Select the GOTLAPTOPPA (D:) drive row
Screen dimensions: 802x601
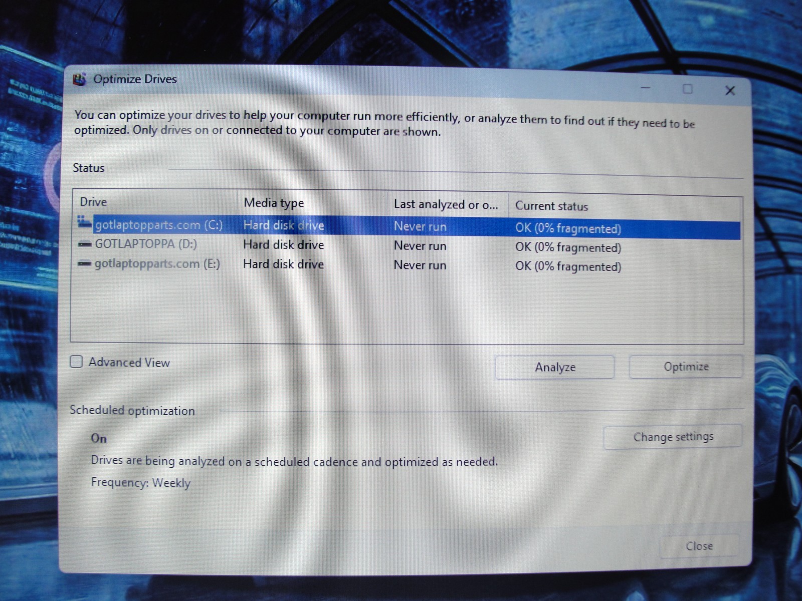[x=409, y=245]
